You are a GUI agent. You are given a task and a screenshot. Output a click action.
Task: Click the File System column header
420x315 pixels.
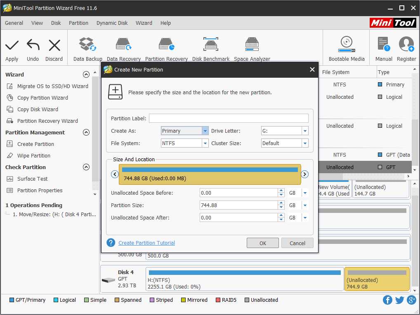click(x=335, y=72)
